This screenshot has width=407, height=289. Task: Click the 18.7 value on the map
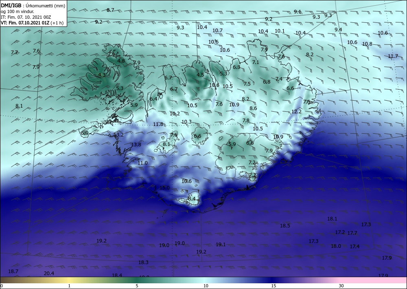[13, 271]
